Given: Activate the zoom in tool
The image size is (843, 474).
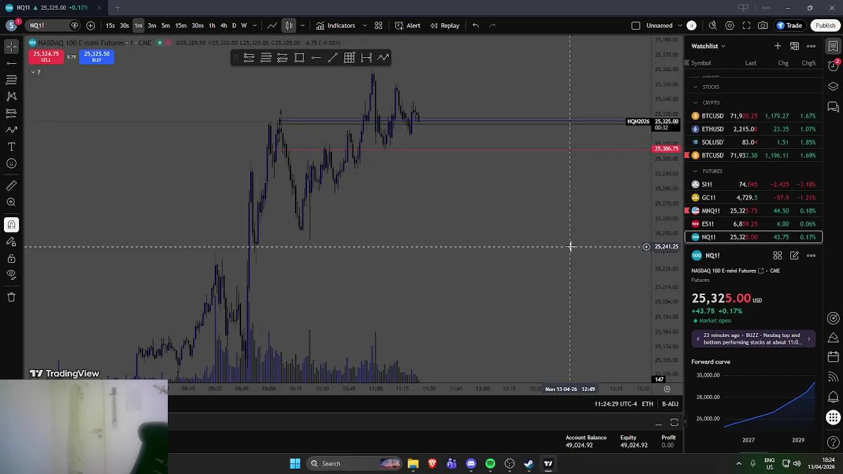Looking at the screenshot, I should (x=11, y=202).
